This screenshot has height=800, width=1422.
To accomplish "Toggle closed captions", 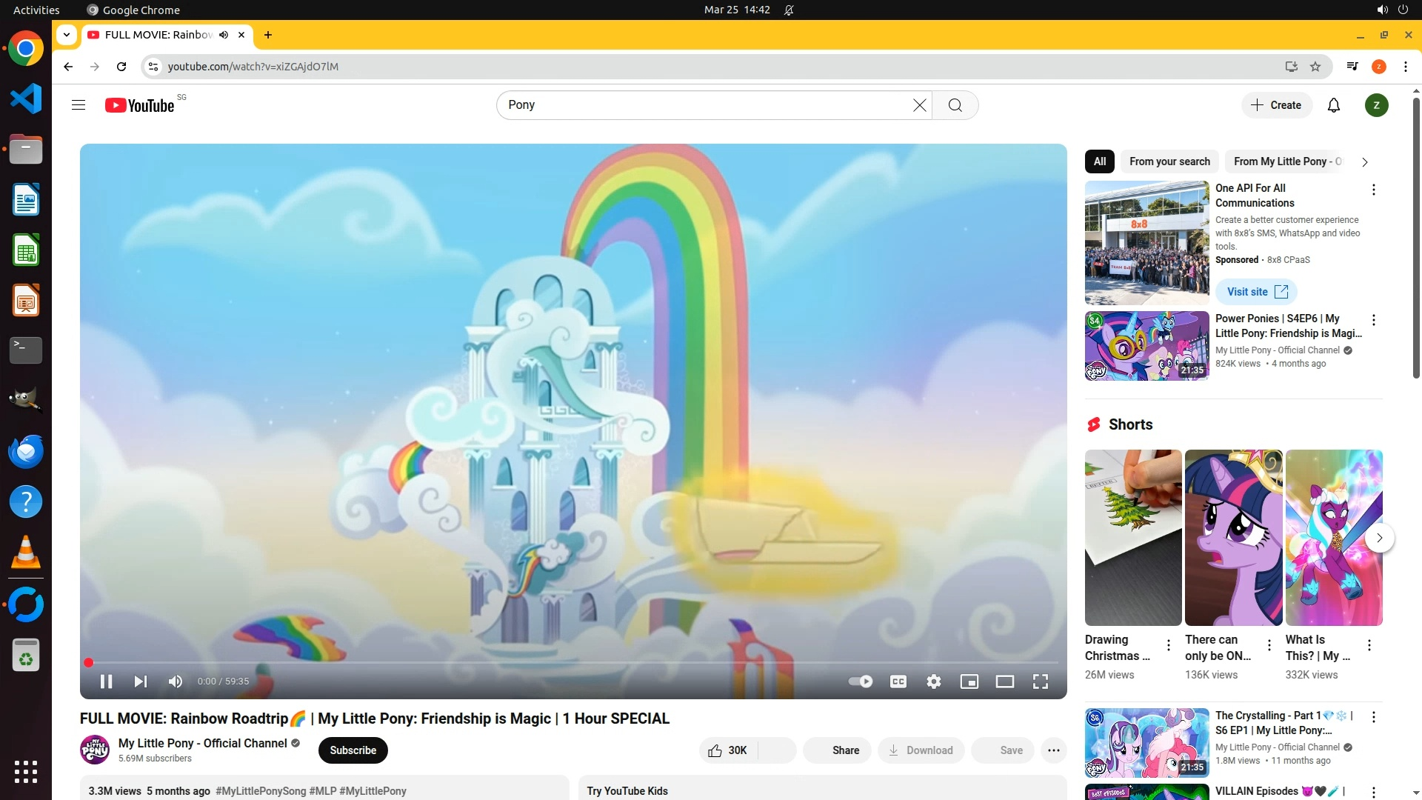I will click(898, 681).
